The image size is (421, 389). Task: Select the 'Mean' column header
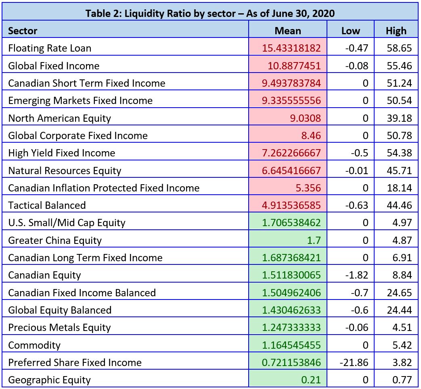pyautogui.click(x=287, y=31)
